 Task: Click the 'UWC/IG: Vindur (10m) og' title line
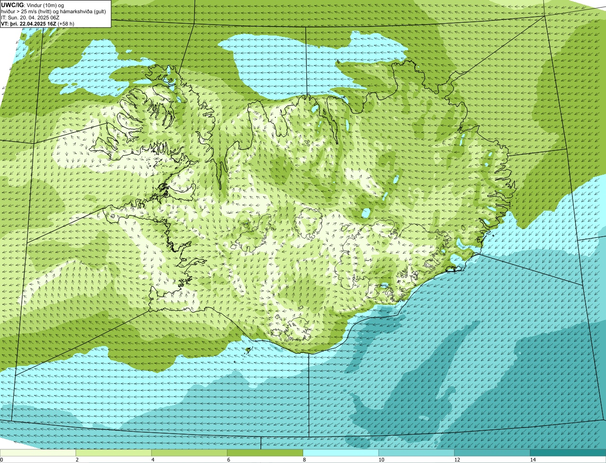pos(32,5)
